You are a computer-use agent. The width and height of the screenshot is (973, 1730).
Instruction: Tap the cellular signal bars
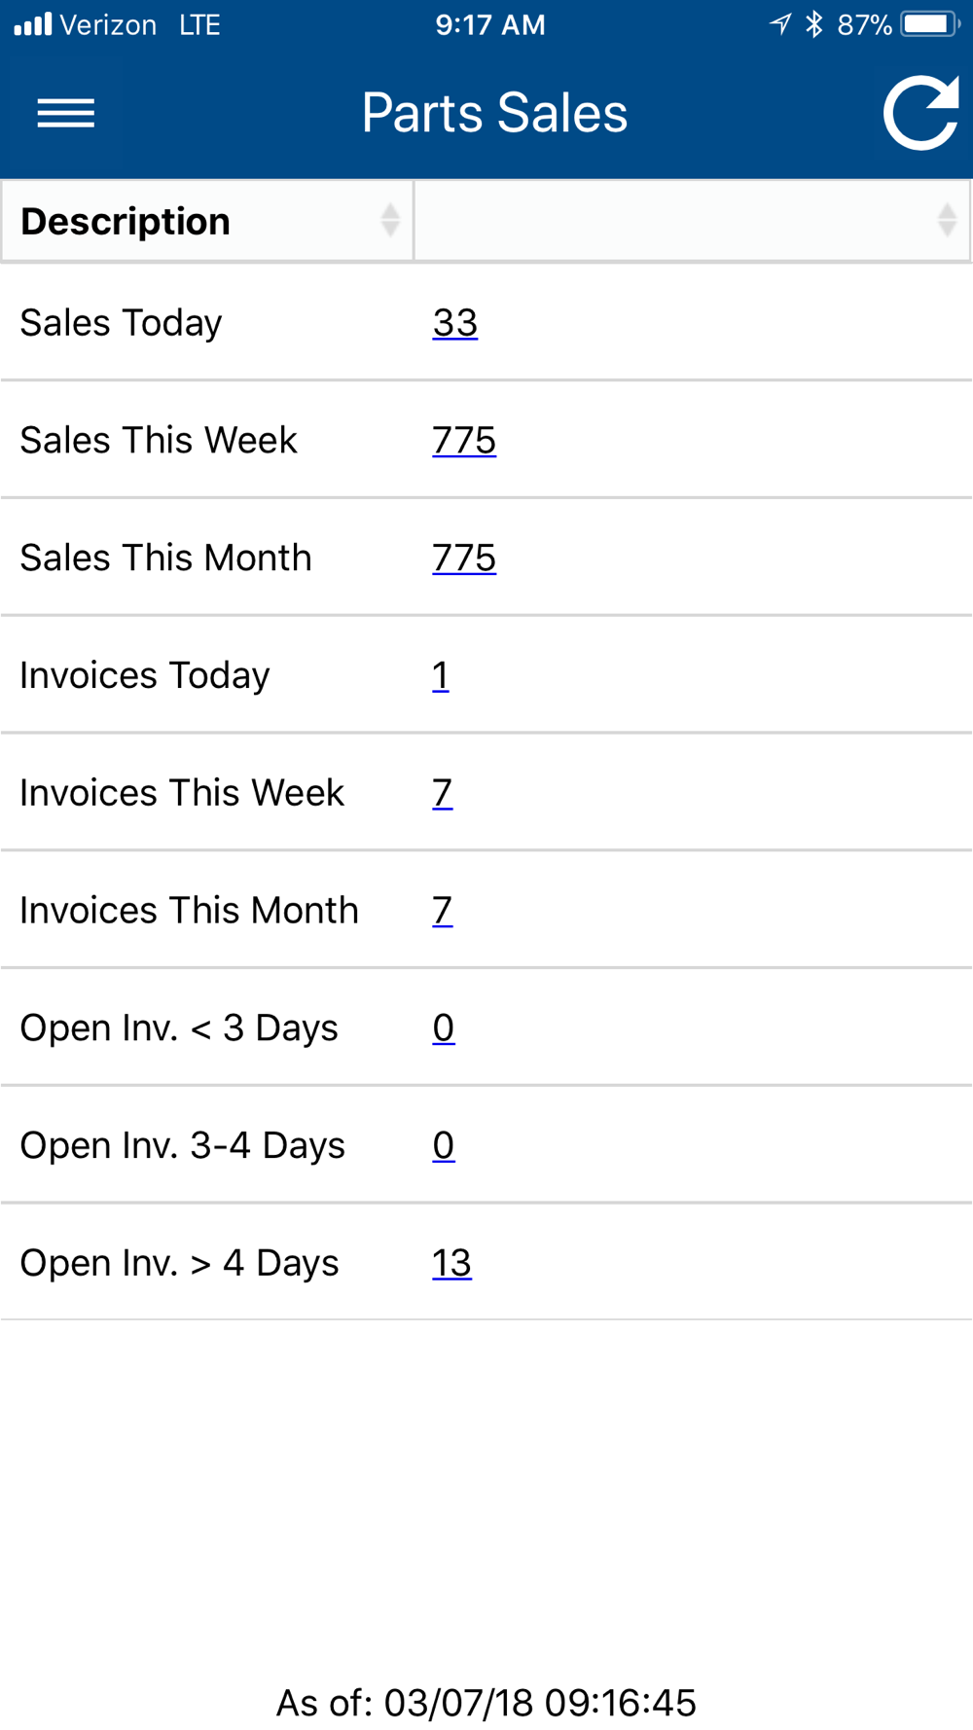click(x=33, y=24)
